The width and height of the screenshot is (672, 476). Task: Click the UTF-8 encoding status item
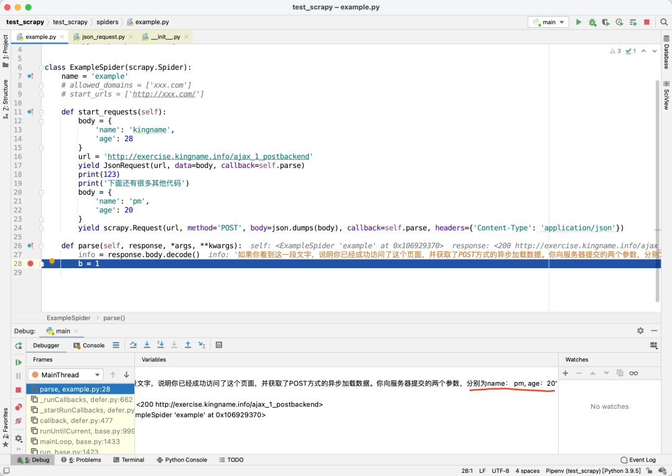coord(500,471)
